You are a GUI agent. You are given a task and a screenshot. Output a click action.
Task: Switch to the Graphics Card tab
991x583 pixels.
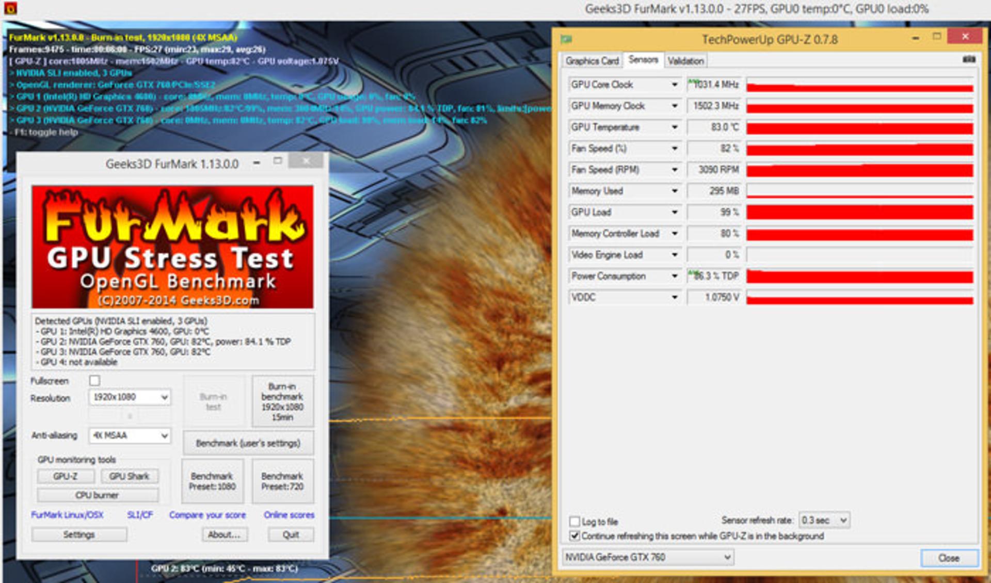coord(592,61)
